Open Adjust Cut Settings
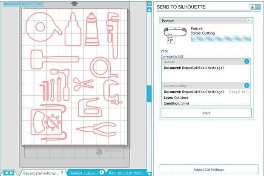The height and width of the screenshot is (176, 264). tap(209, 170)
